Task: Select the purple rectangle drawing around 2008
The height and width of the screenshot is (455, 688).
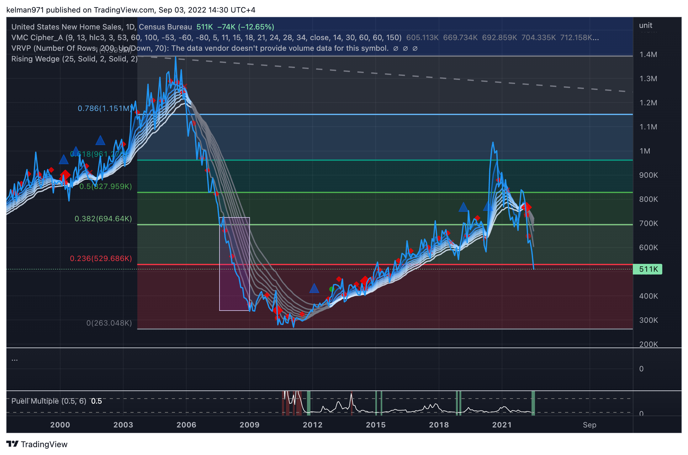Action: pyautogui.click(x=235, y=264)
